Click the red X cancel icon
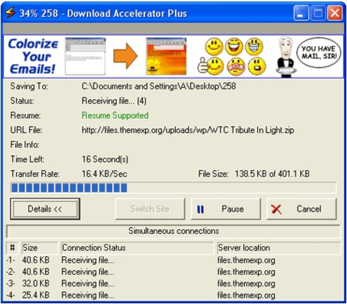The height and width of the screenshot is (304, 347). (x=276, y=209)
